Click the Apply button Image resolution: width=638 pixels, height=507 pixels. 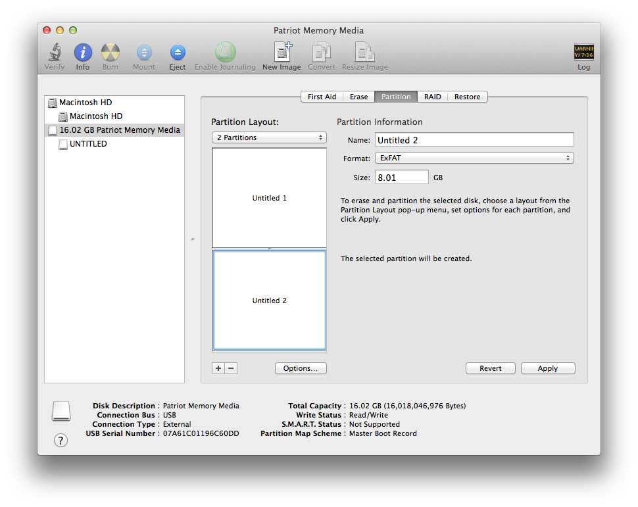pyautogui.click(x=548, y=368)
